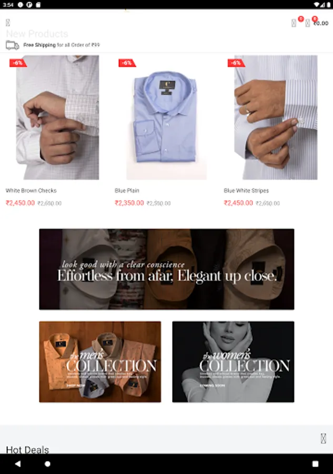Open the Effortless from afar banner

click(x=167, y=269)
